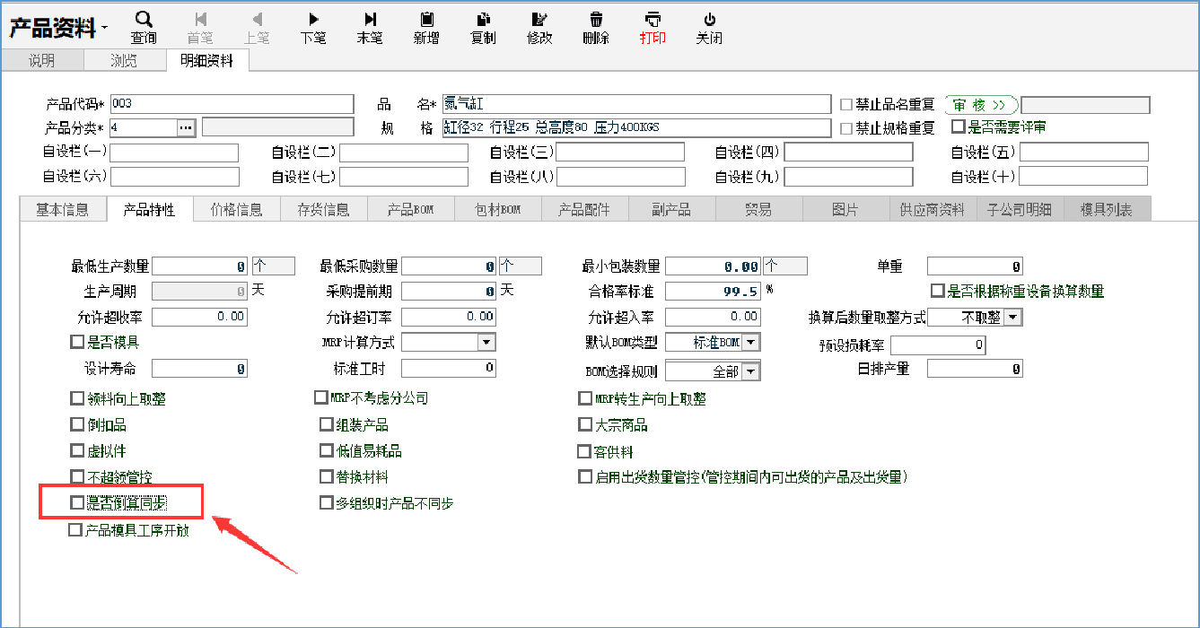Click the 删除 trash icon
Screen dimensions: 1200x628
click(596, 20)
